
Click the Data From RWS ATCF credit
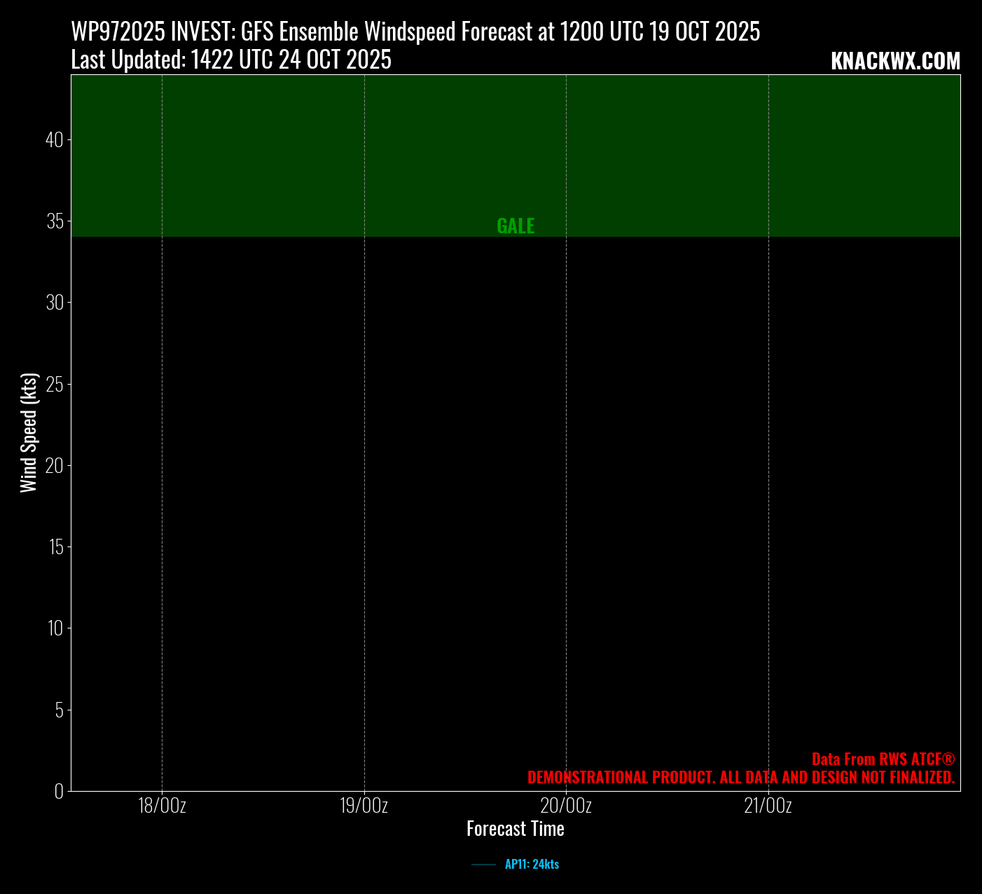[x=883, y=759]
